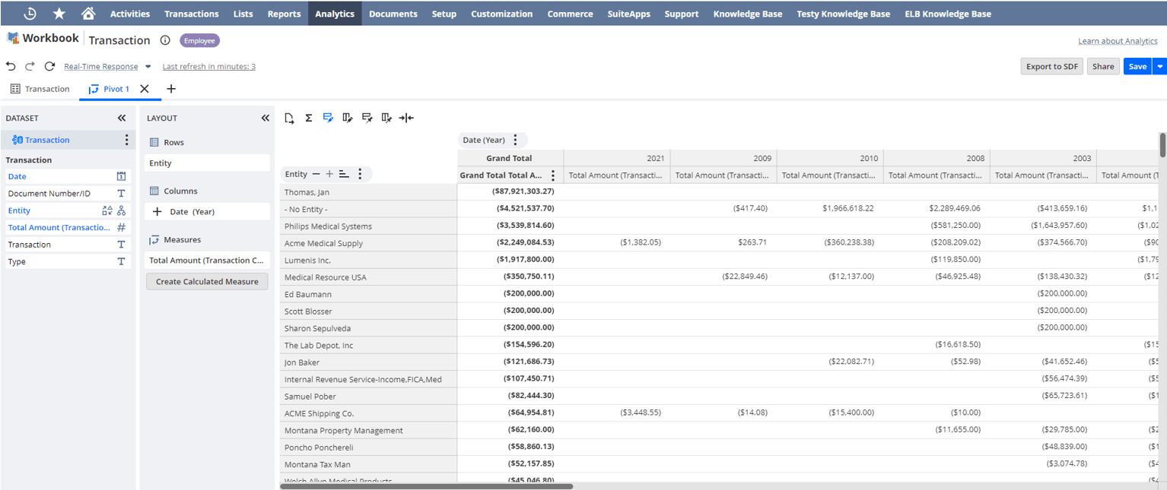Open the Save button dropdown arrow

pos(1159,66)
